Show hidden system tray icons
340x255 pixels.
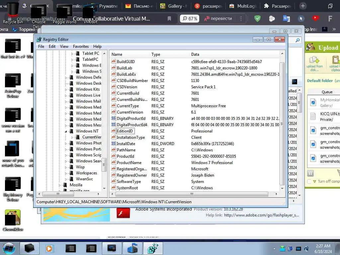click(x=274, y=249)
